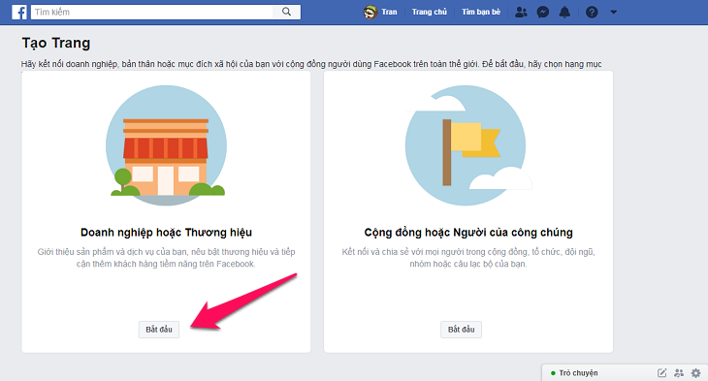The image size is (708, 381).
Task: Open the help question mark icon
Action: tap(592, 13)
